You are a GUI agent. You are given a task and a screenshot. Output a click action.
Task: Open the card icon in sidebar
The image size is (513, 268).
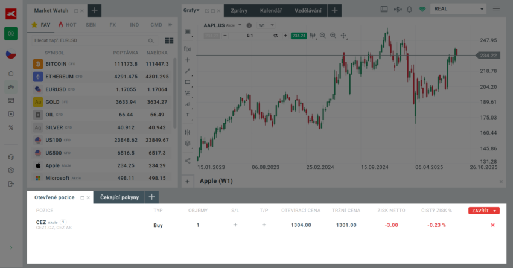coord(11,100)
